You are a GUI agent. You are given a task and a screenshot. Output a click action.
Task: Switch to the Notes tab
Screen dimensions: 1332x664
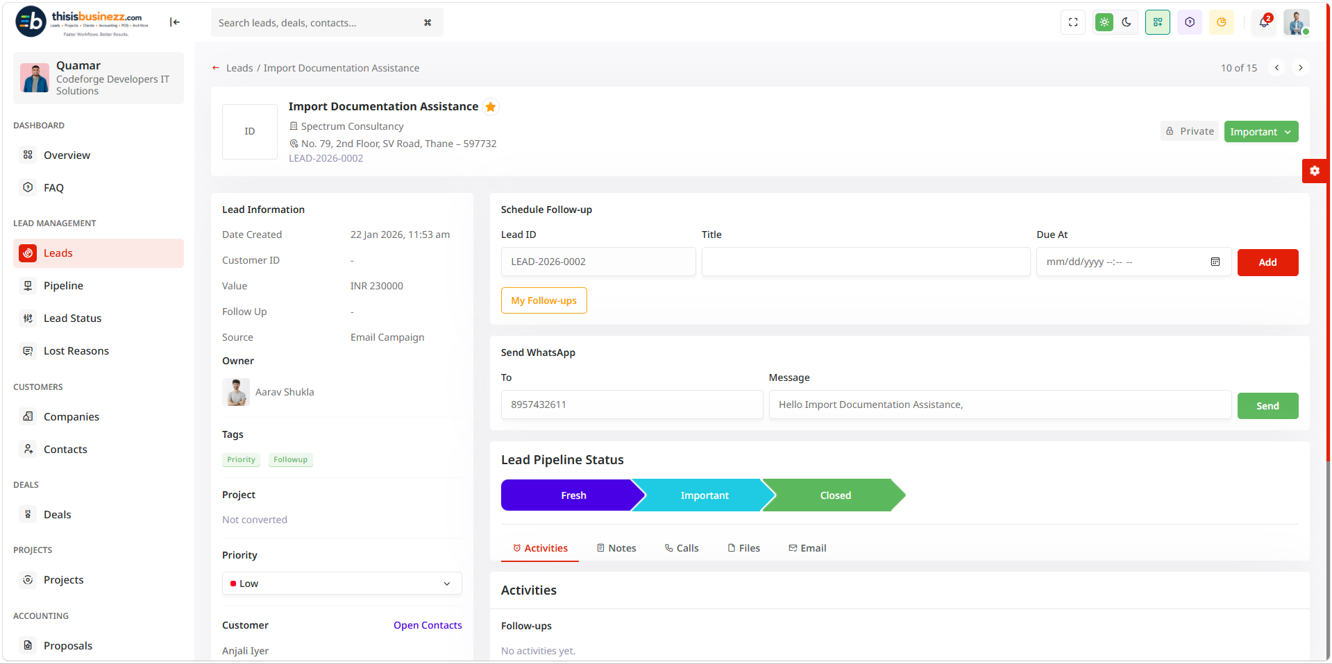pyautogui.click(x=616, y=548)
